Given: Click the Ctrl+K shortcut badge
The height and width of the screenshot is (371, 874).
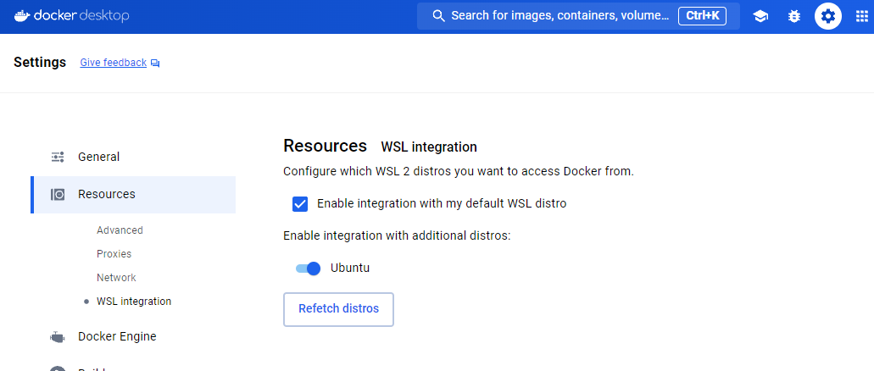Looking at the screenshot, I should pos(702,15).
